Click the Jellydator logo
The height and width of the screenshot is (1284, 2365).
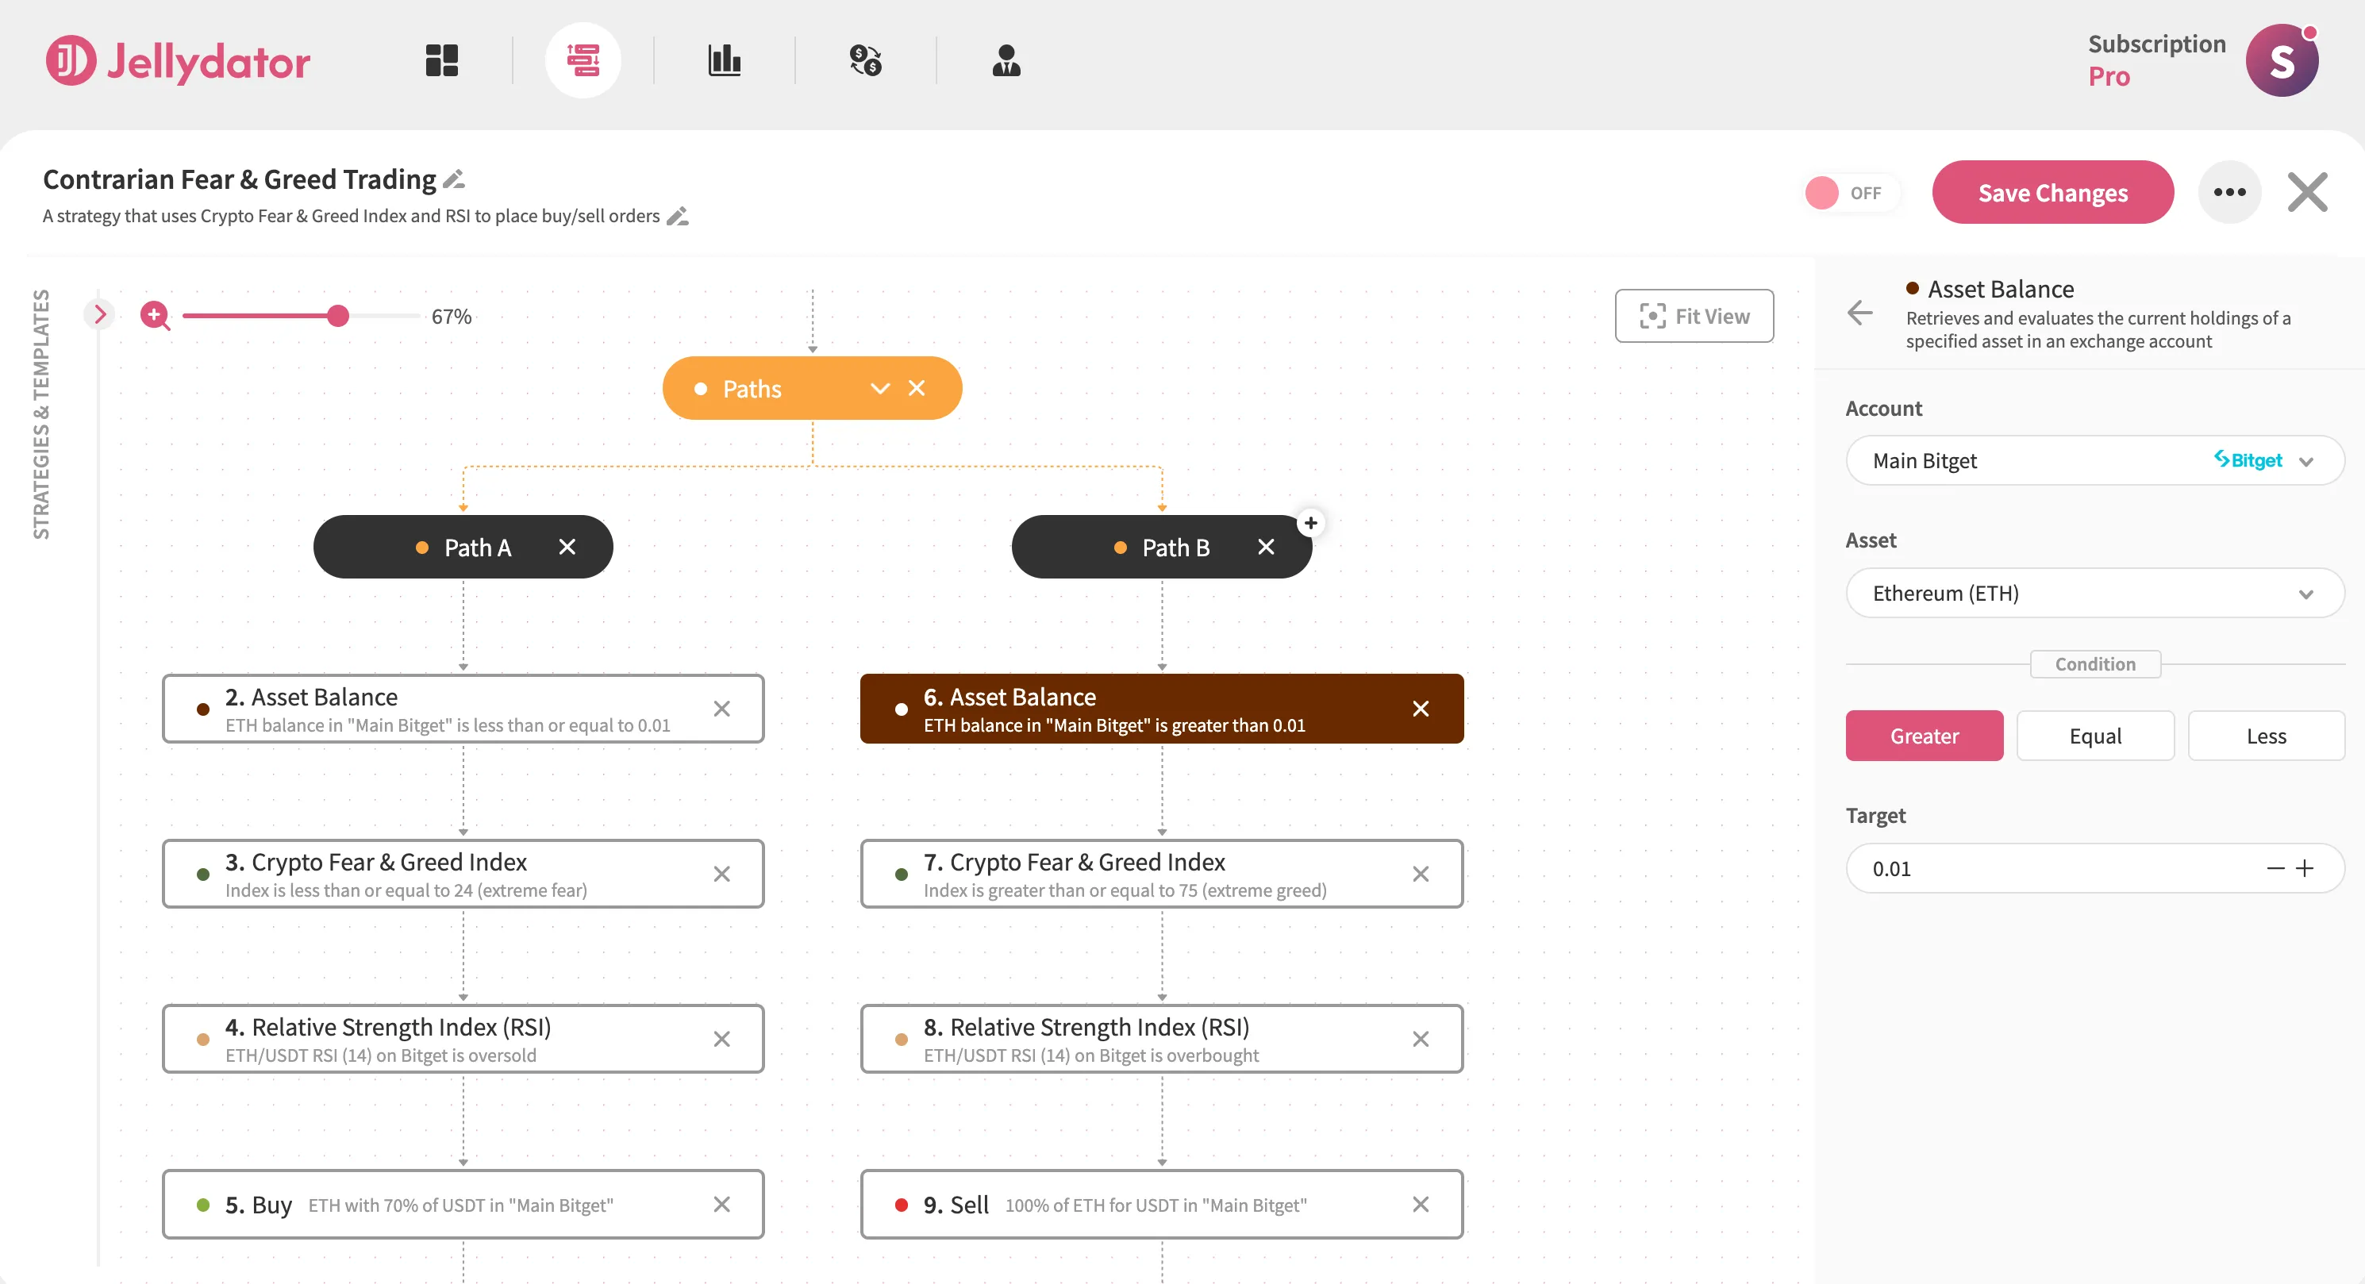tap(178, 60)
